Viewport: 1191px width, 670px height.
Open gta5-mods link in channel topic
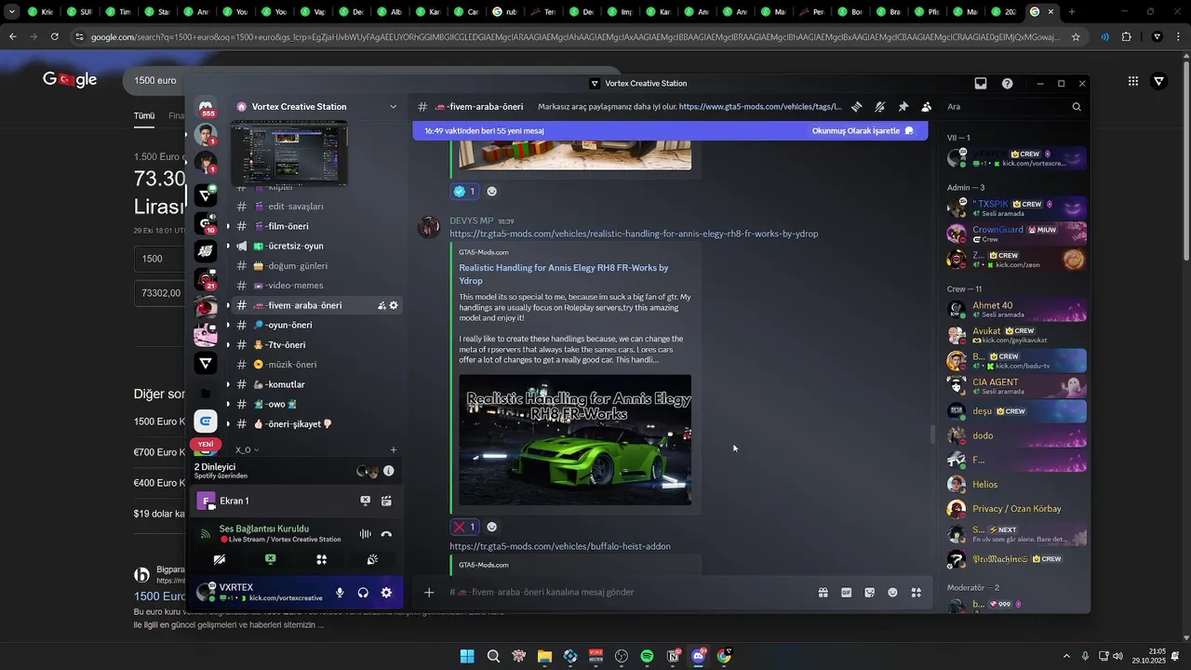click(760, 107)
